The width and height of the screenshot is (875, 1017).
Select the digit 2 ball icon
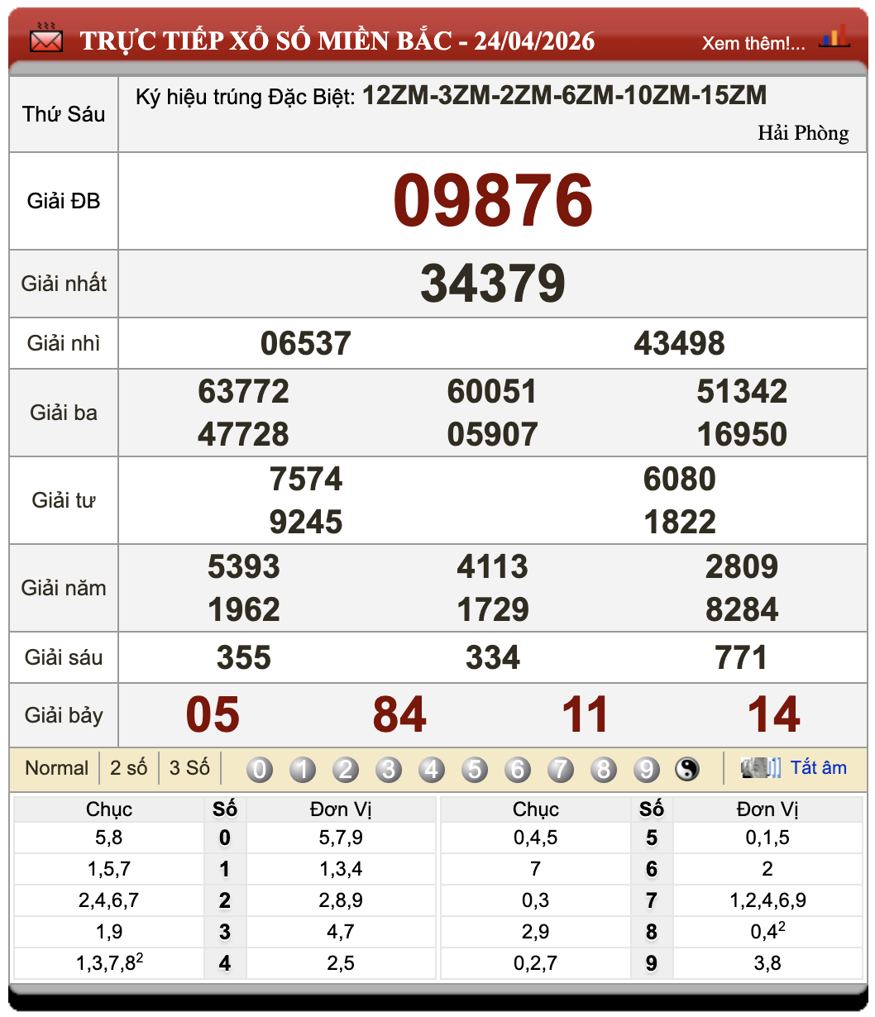(x=346, y=769)
